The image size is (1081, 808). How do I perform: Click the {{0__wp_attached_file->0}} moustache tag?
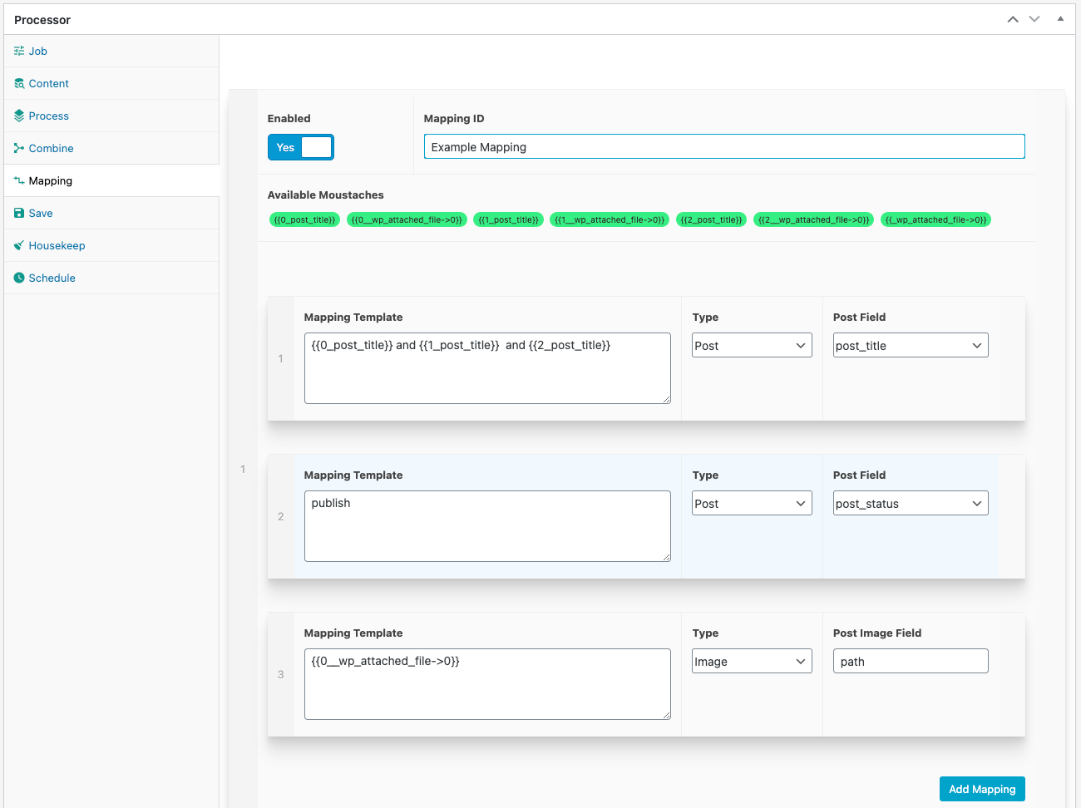click(x=407, y=219)
